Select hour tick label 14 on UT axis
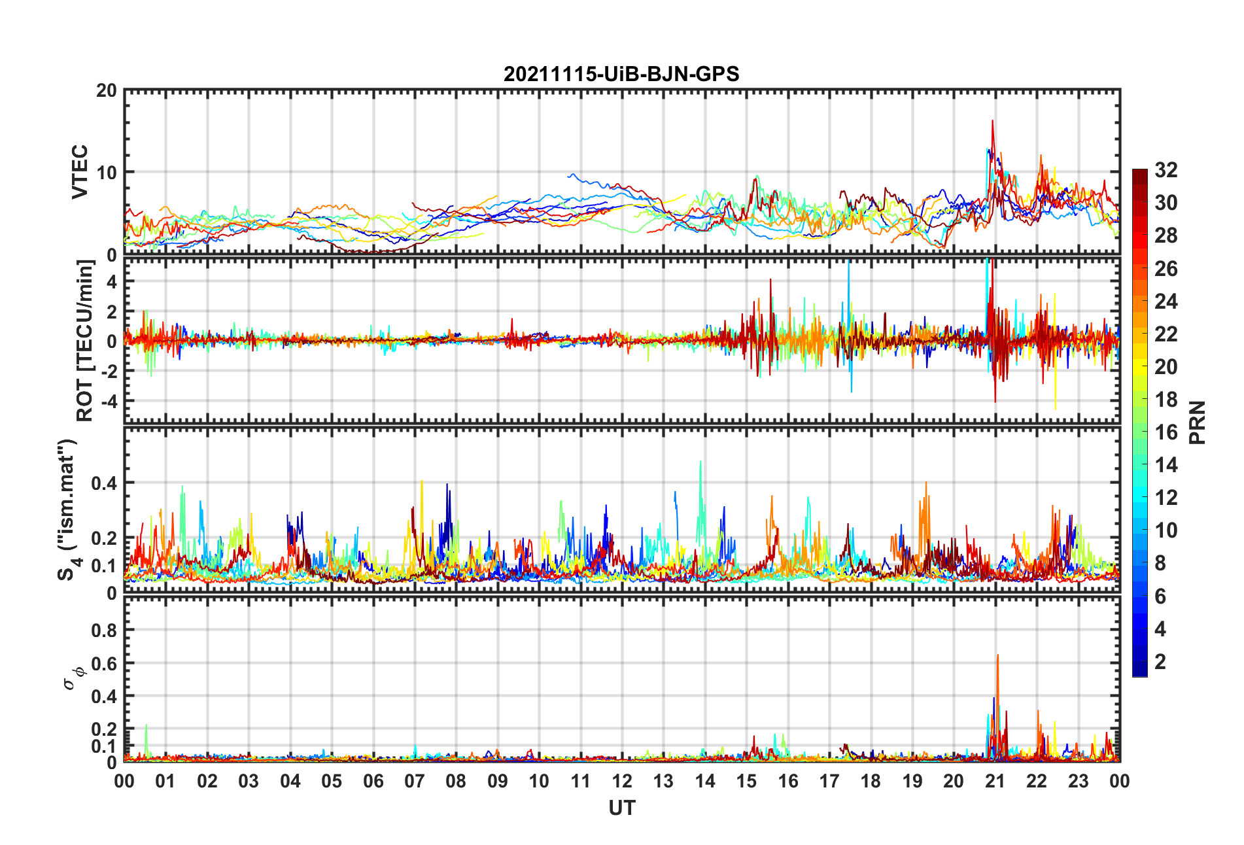Viewport: 1244px width, 845px height. coord(705,781)
